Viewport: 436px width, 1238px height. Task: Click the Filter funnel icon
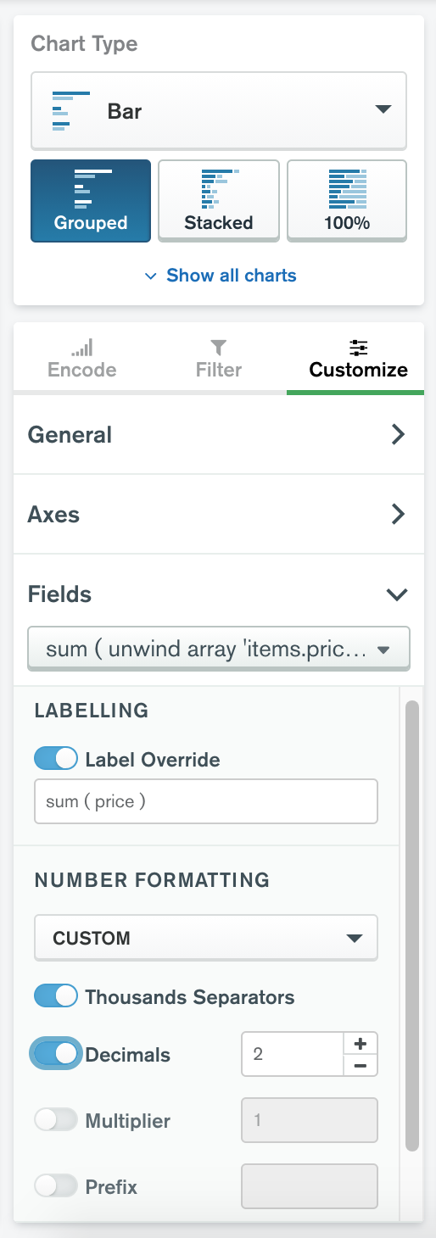coord(219,348)
